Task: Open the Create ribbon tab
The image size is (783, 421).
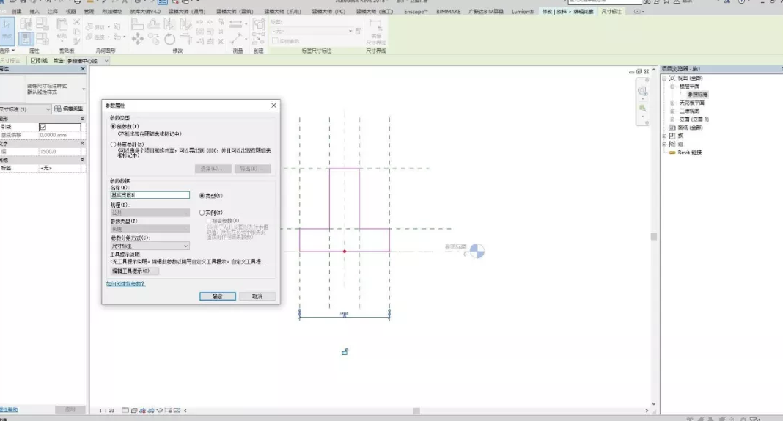Action: tap(16, 12)
